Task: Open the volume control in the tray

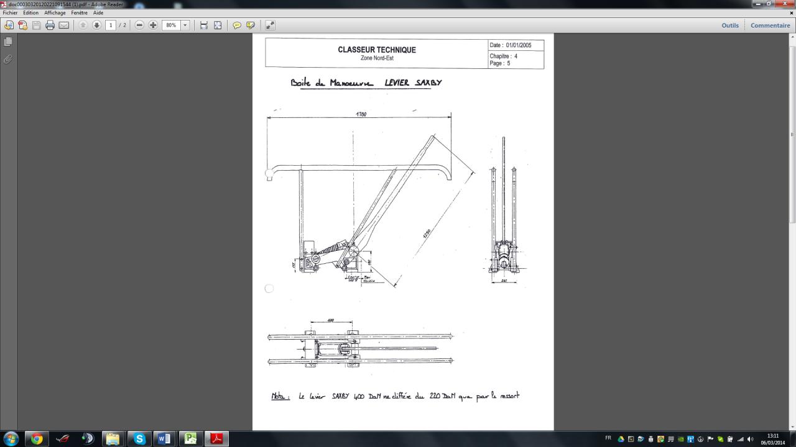Action: coord(750,439)
